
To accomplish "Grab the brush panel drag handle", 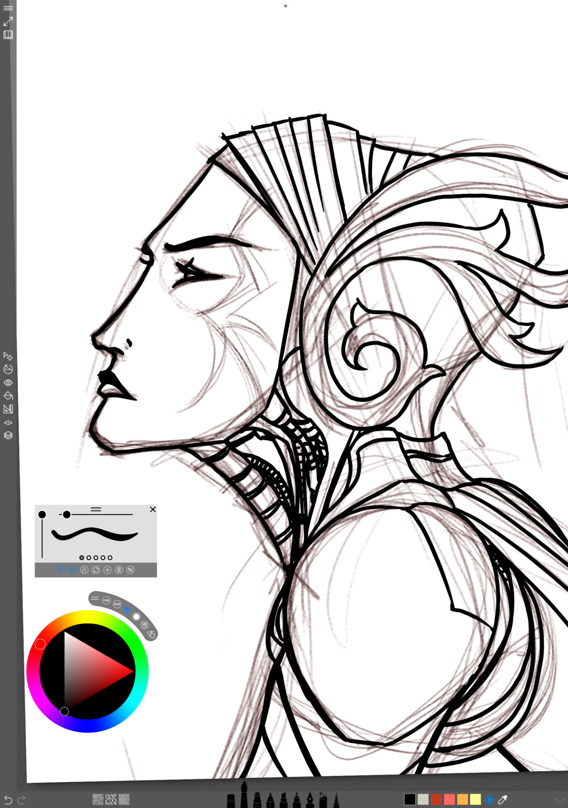I will pyautogui.click(x=96, y=510).
